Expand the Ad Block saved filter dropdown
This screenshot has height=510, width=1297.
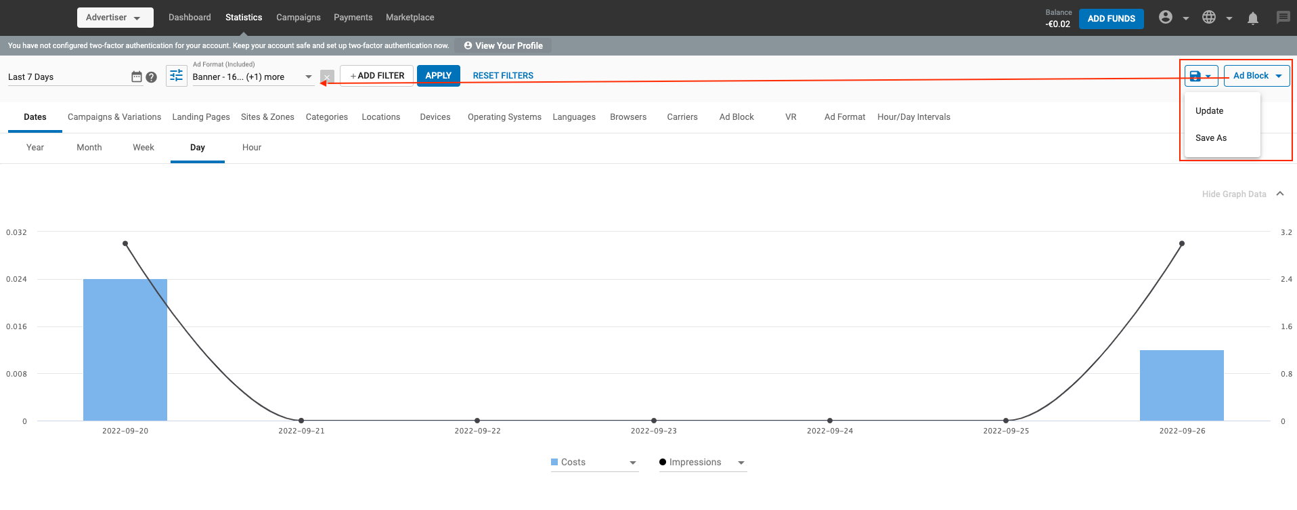click(x=1256, y=76)
